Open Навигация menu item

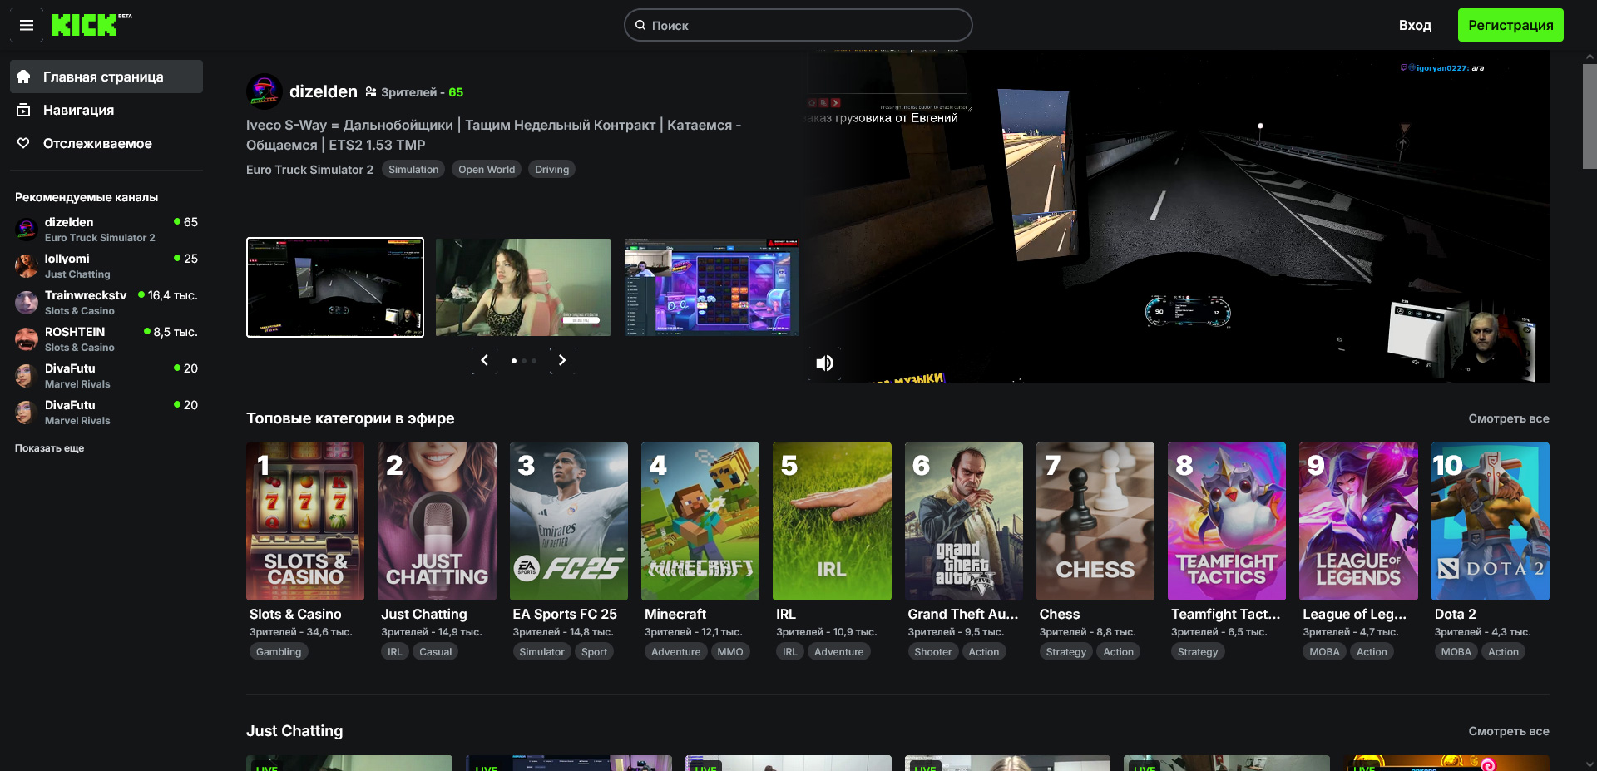106,110
